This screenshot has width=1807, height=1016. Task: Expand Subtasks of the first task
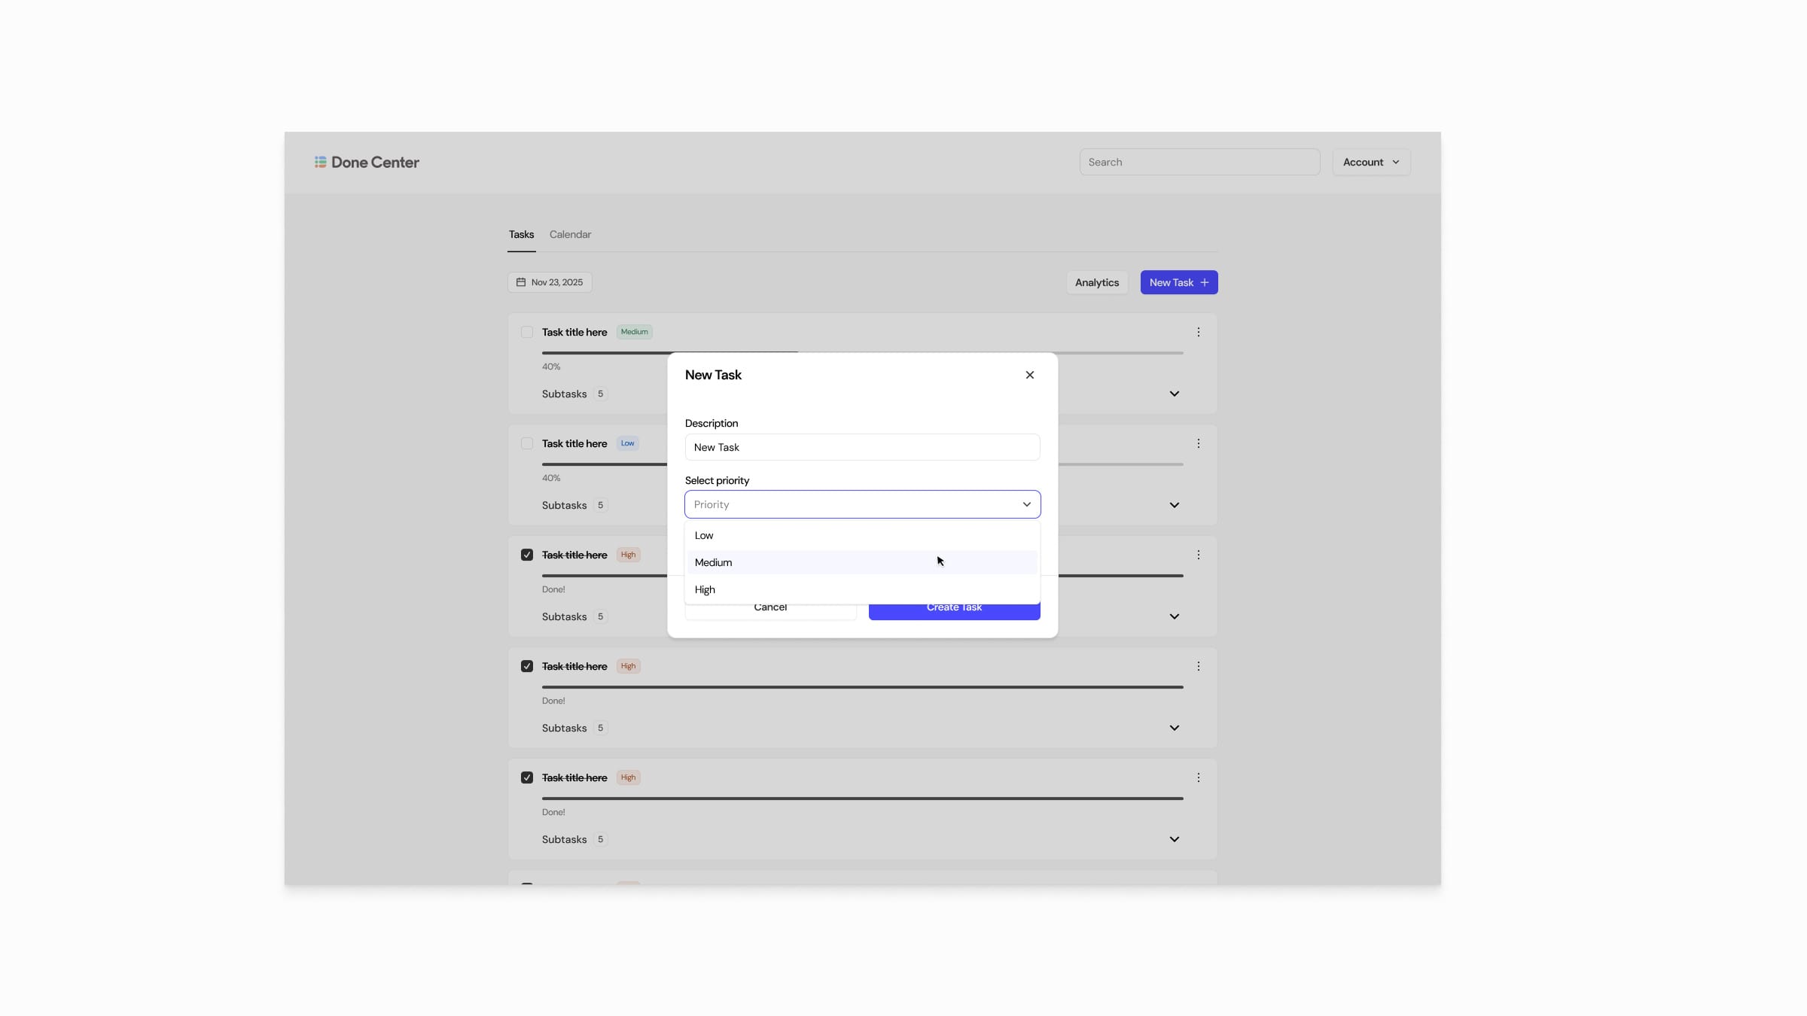pyautogui.click(x=1174, y=394)
